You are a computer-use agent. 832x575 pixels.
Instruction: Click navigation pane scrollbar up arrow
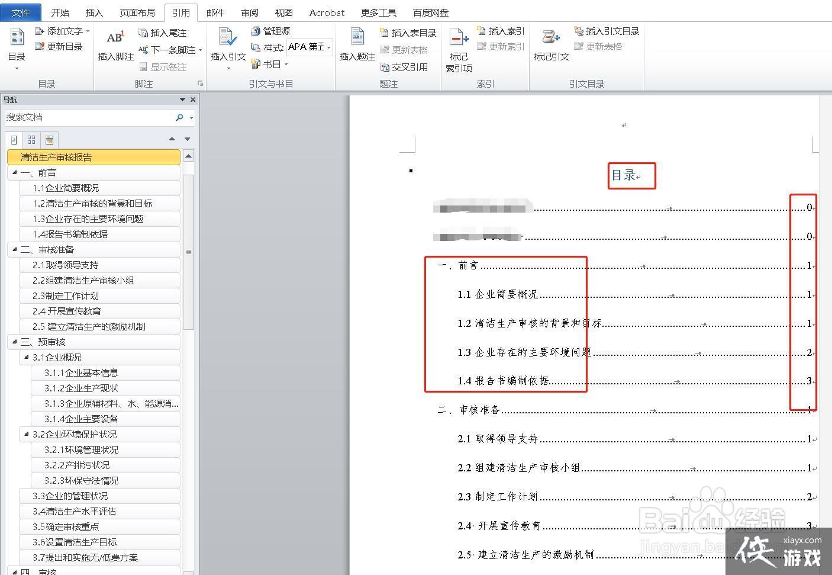coord(189,156)
